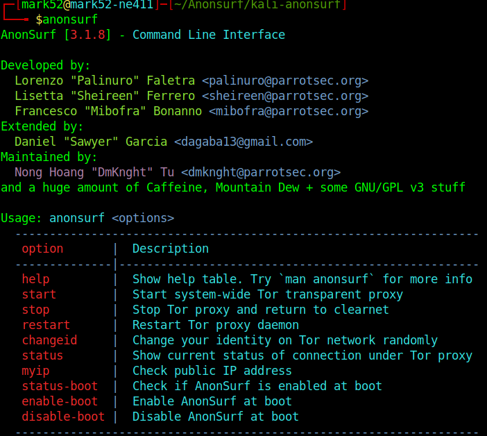Click the 'myip' option

tap(35, 371)
